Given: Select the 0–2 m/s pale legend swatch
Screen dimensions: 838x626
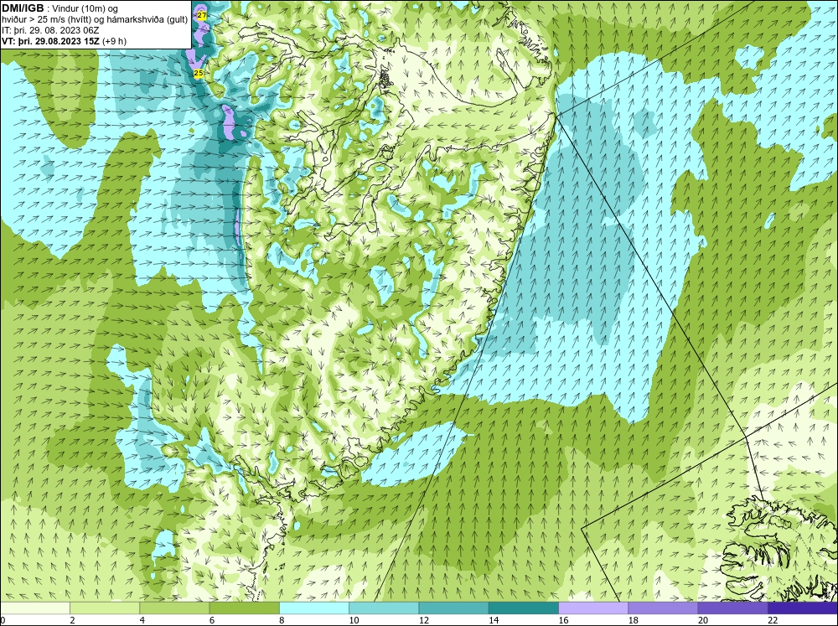Looking at the screenshot, I should [x=35, y=608].
